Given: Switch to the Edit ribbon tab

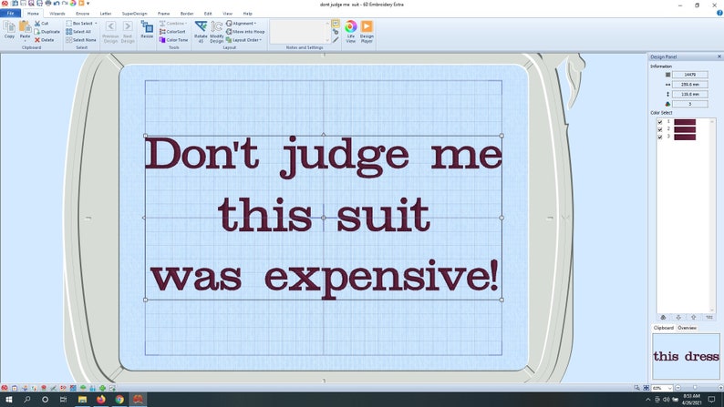Looking at the screenshot, I should (208, 14).
